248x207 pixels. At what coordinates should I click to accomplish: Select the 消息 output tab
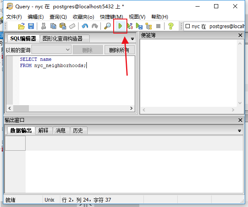point(61,130)
